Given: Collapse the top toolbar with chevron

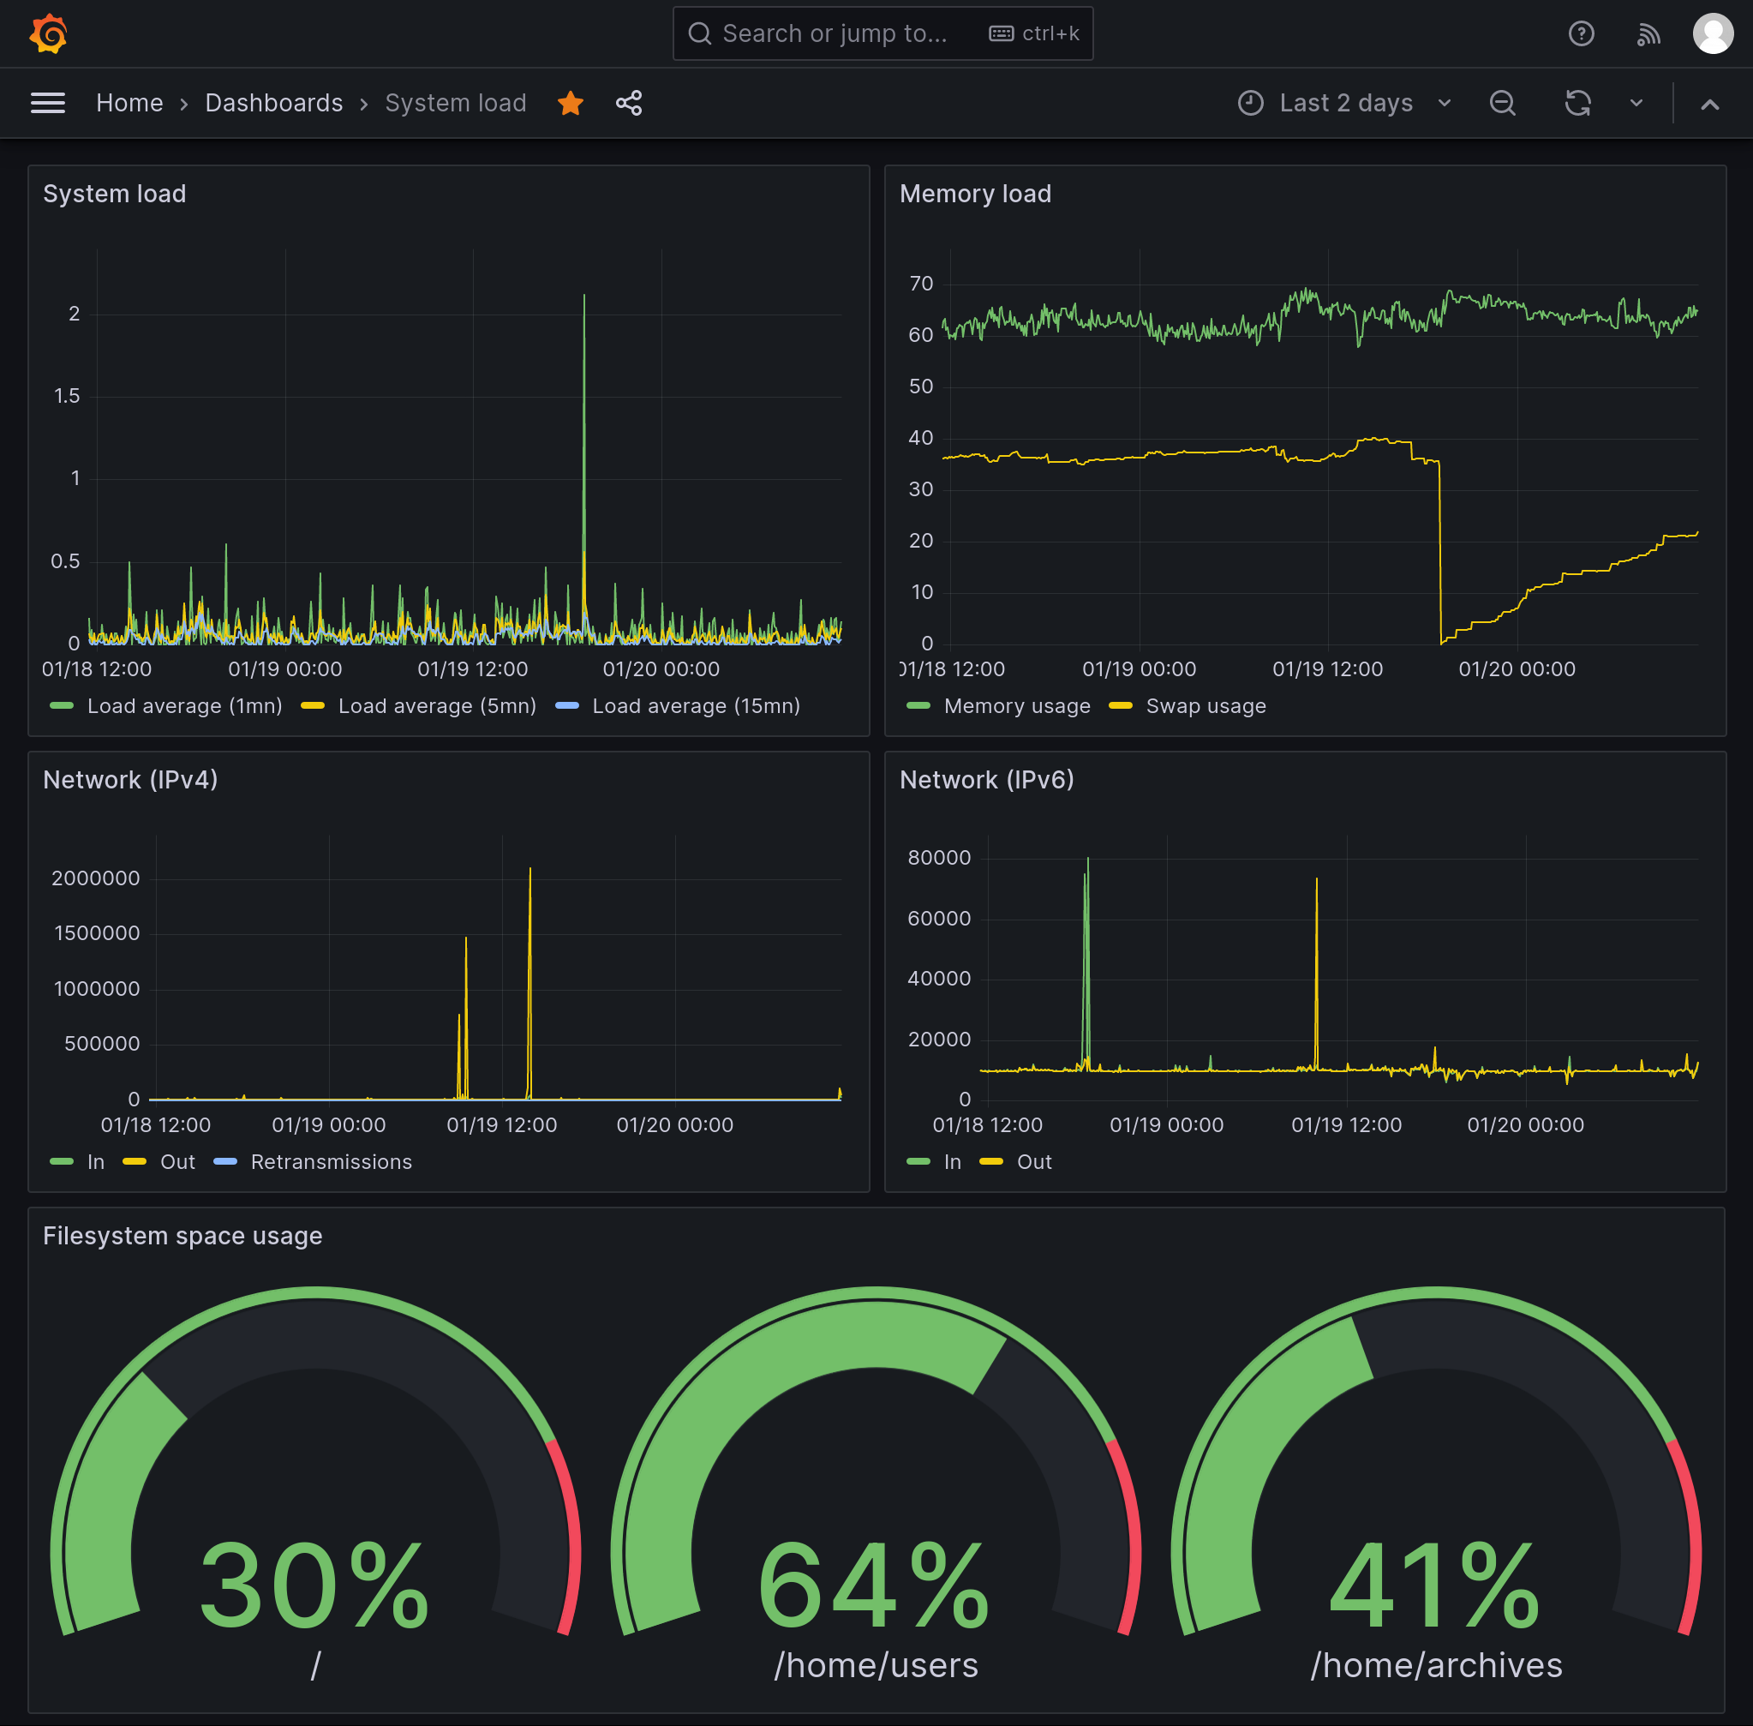Looking at the screenshot, I should coord(1709,105).
